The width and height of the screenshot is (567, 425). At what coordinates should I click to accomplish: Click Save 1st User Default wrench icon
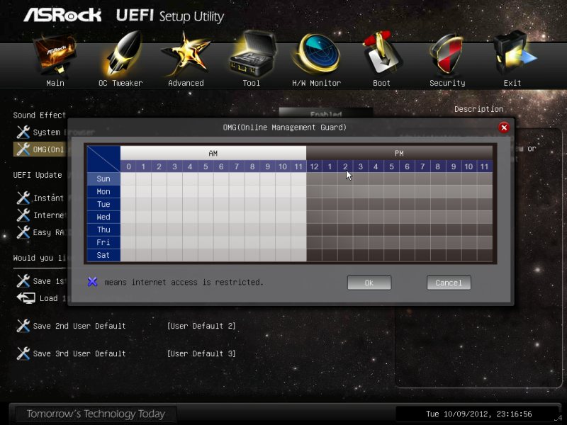coord(23,280)
